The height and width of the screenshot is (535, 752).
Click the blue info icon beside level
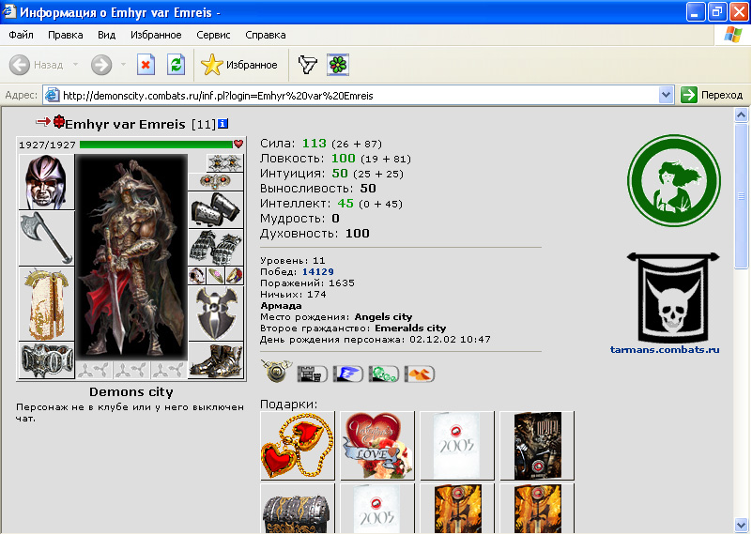223,124
